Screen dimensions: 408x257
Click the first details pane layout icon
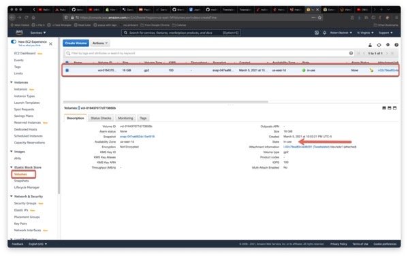coord(384,108)
